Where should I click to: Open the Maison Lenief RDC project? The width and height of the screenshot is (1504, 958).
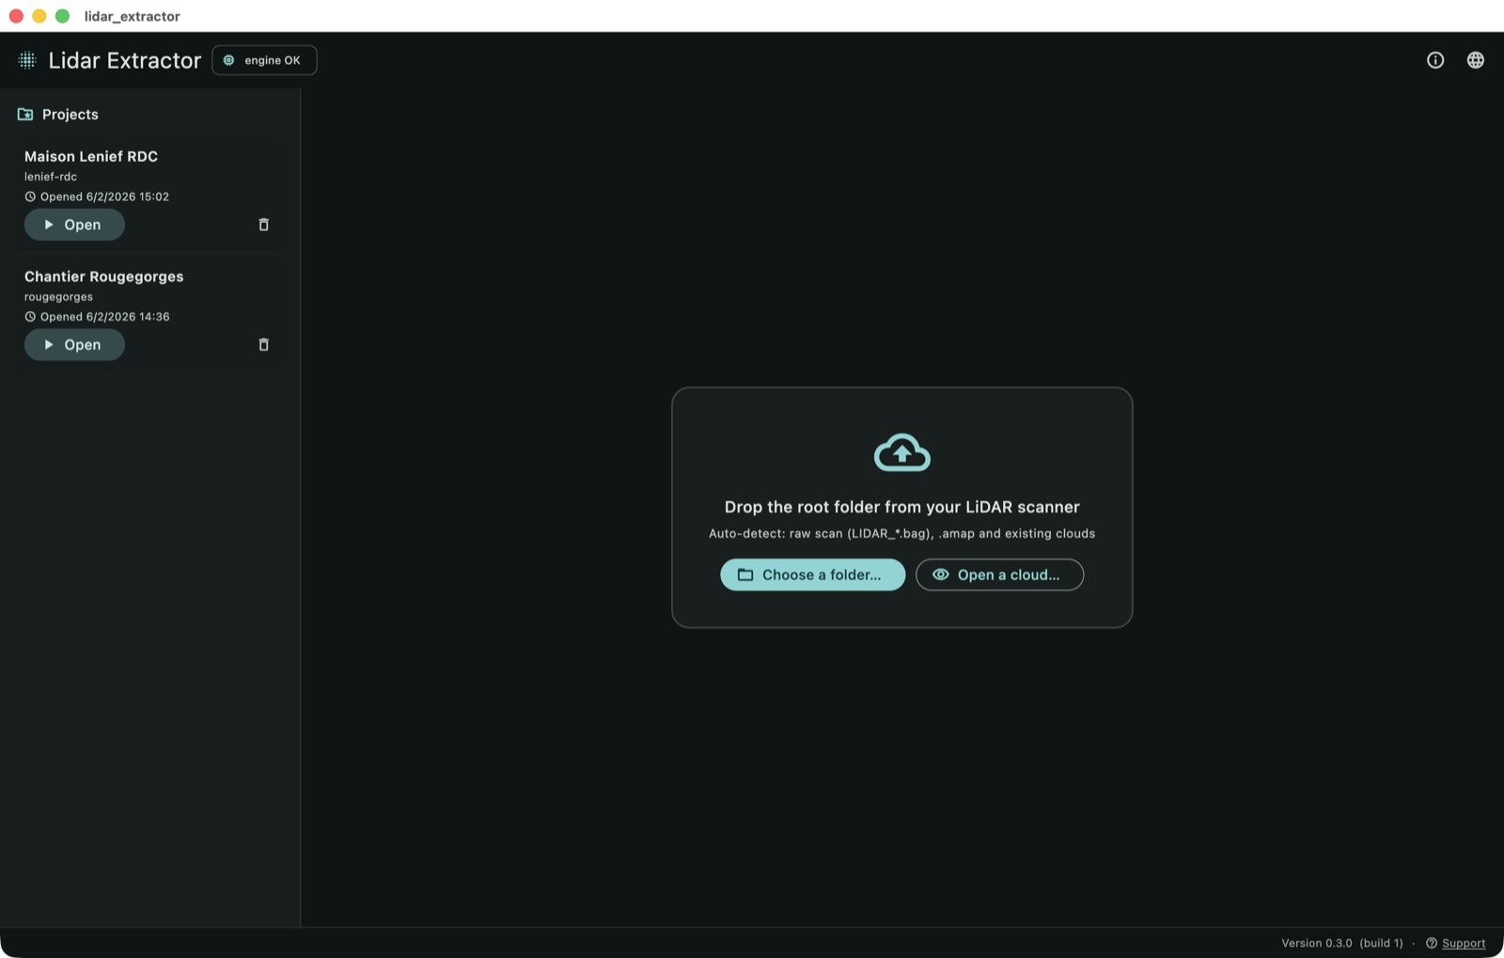pos(74,225)
